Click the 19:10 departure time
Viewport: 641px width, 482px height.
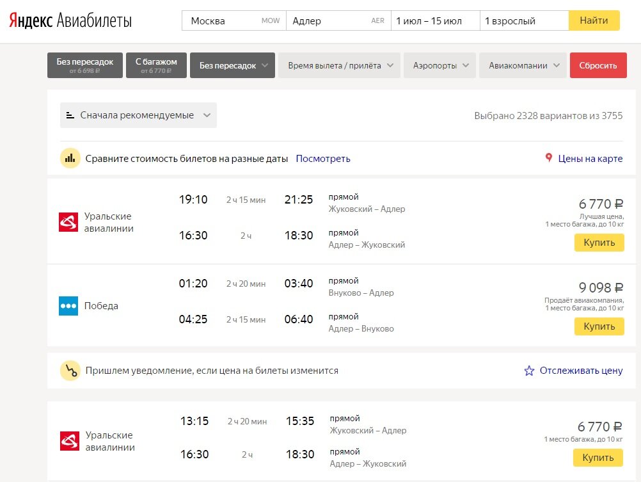coord(193,200)
